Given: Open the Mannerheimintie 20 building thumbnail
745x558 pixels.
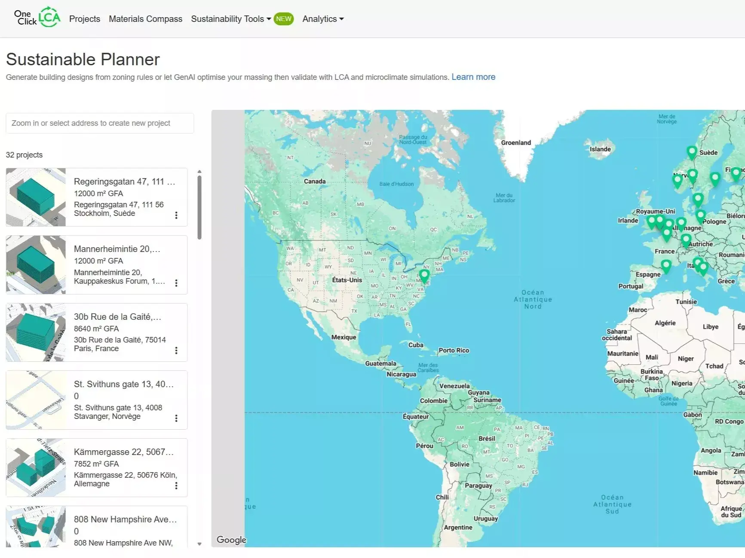Looking at the screenshot, I should (x=36, y=265).
